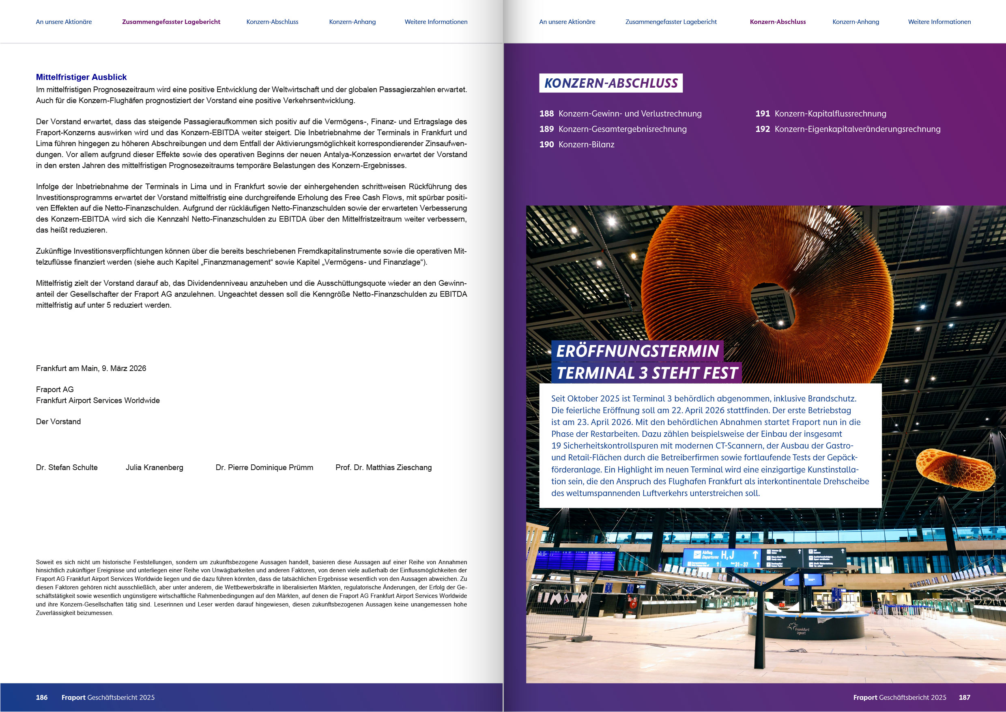Select bold 'Konzern-Abschluss' tab on right page
The width and height of the screenshot is (1006, 712).
coord(777,22)
